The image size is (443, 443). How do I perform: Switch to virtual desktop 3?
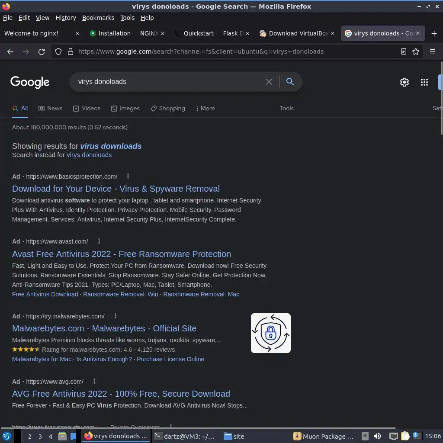pos(40,436)
